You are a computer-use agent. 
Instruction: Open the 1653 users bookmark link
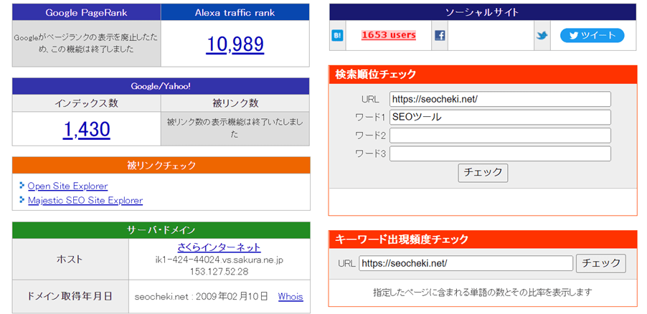pyautogui.click(x=389, y=35)
